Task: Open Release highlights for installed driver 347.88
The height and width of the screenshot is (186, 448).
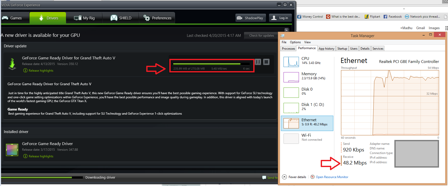Action: coord(41,156)
